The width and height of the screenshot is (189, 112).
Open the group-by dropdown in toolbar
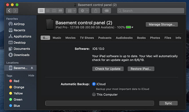coord(71,11)
